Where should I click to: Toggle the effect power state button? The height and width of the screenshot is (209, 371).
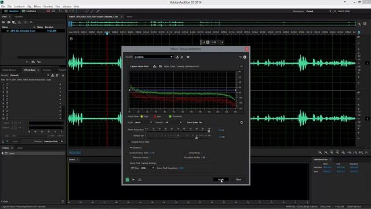(128, 179)
